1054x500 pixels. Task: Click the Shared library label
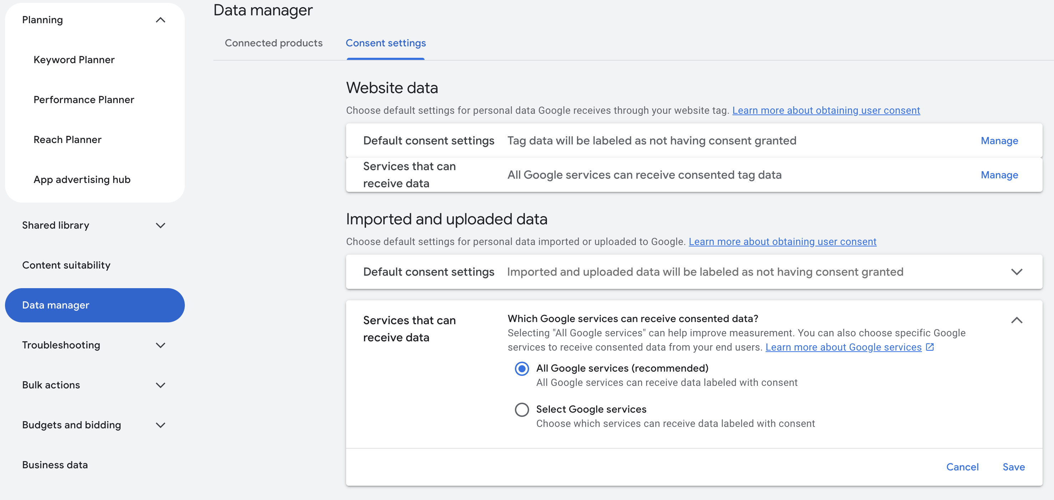coord(56,225)
